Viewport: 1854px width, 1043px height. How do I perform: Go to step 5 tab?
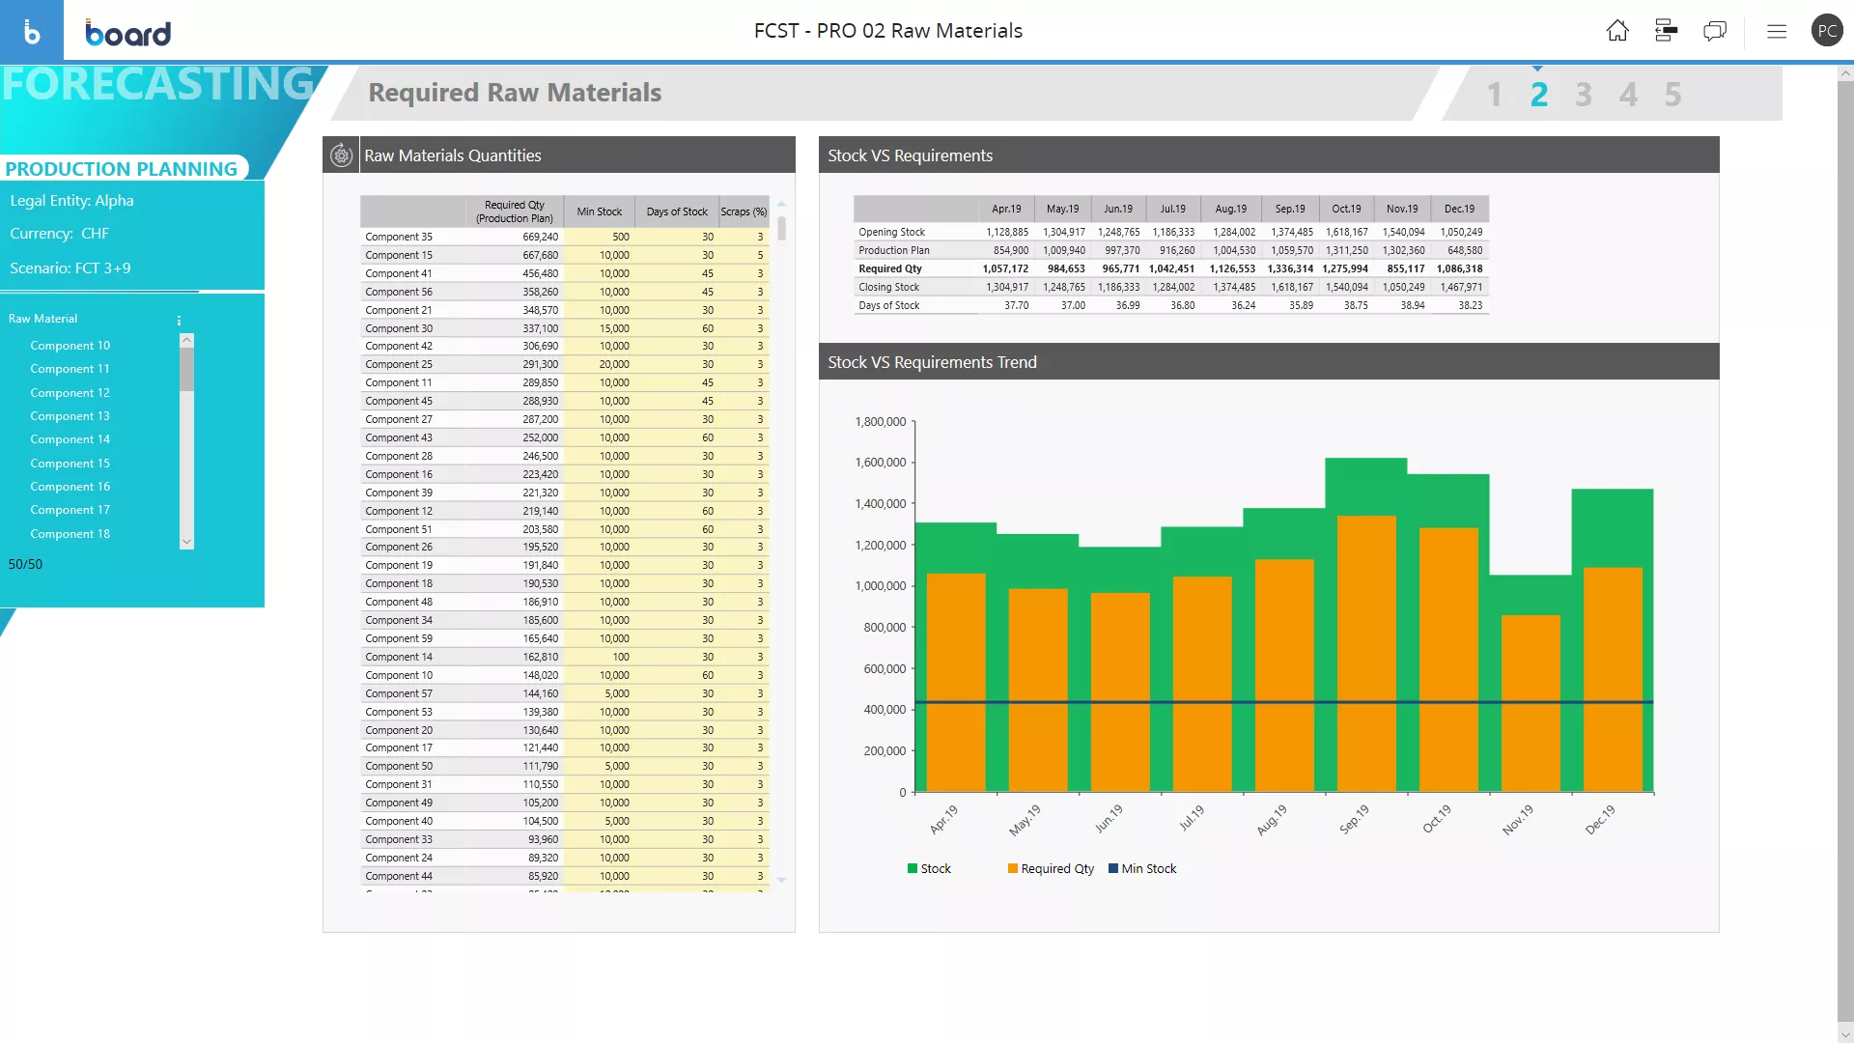pos(1673,95)
